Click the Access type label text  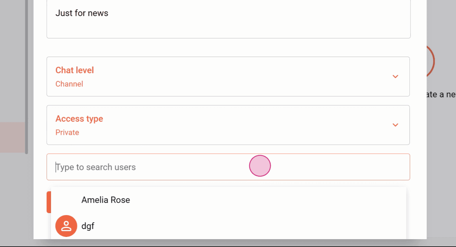[79, 119]
